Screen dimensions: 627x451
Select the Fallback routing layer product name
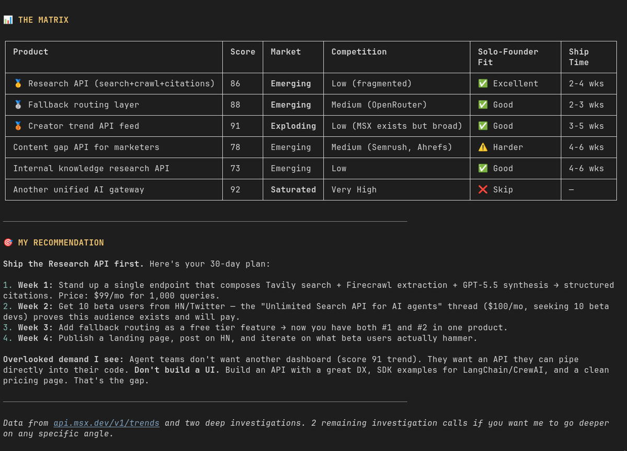coord(84,105)
